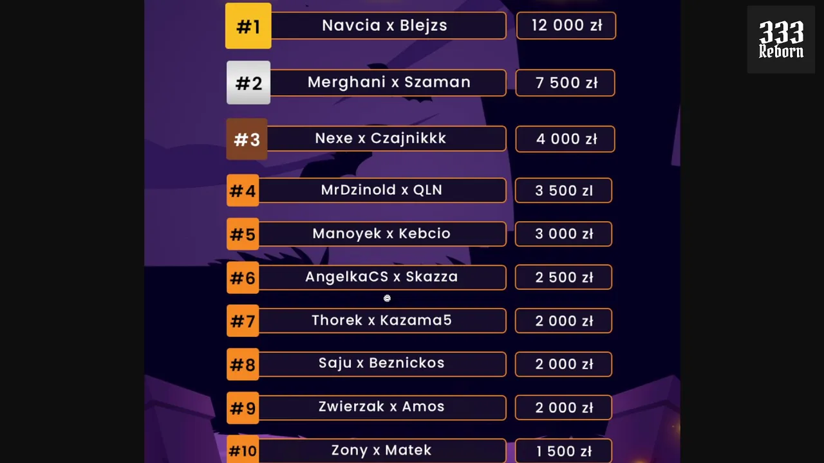Select the 4 000 zł prize amount
The height and width of the screenshot is (463, 824).
[x=565, y=139]
